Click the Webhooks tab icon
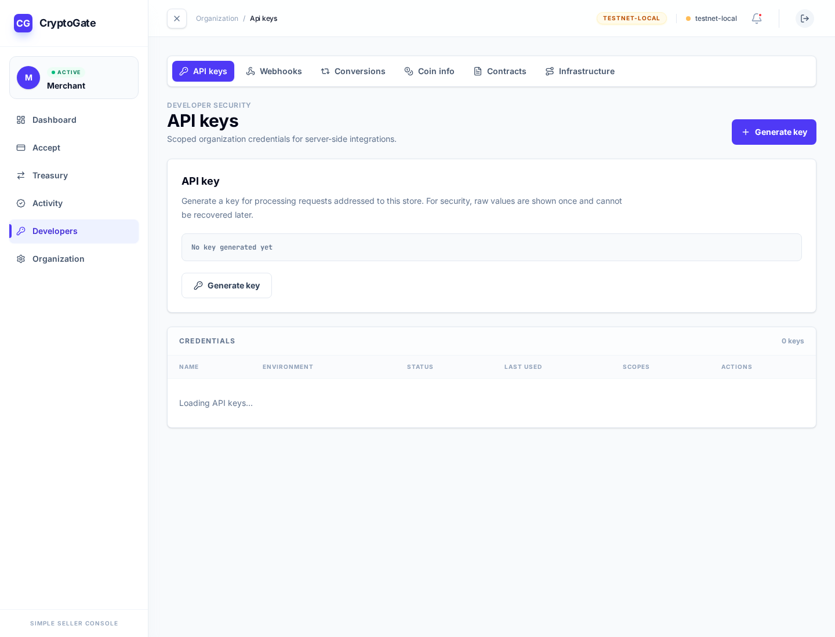835x637 pixels. pos(251,71)
